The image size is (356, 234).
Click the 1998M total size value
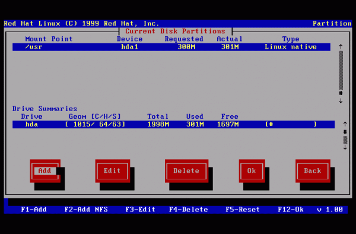coord(158,125)
